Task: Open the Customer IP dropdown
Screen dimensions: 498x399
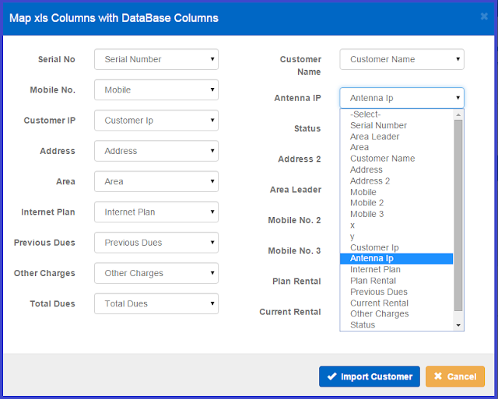Action: click(x=156, y=121)
